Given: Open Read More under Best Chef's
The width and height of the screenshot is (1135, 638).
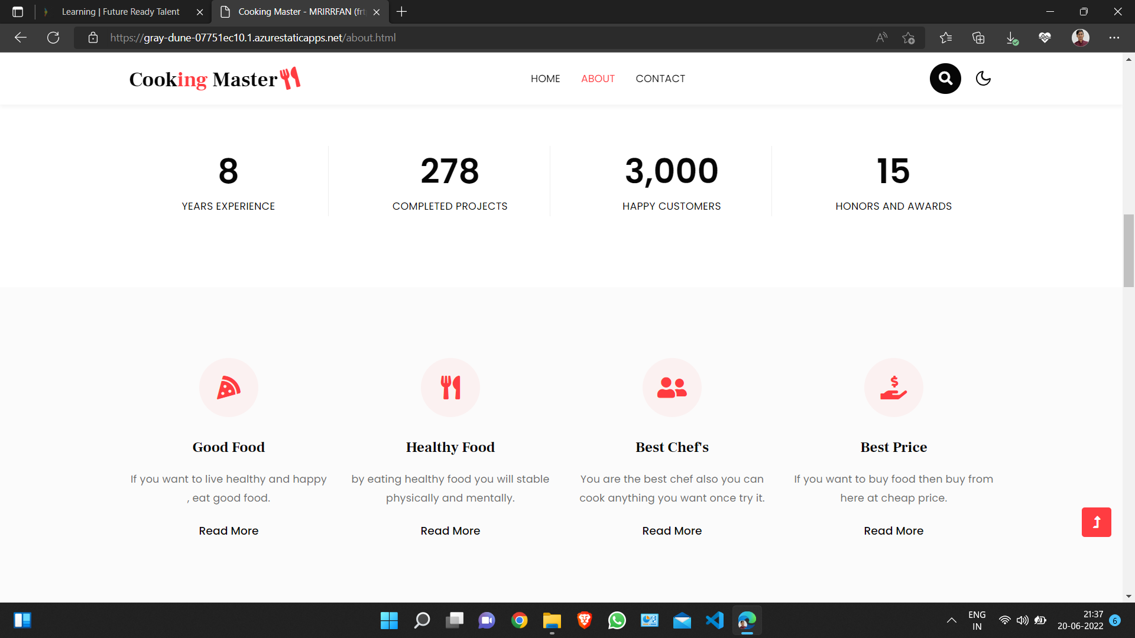Looking at the screenshot, I should tap(672, 530).
